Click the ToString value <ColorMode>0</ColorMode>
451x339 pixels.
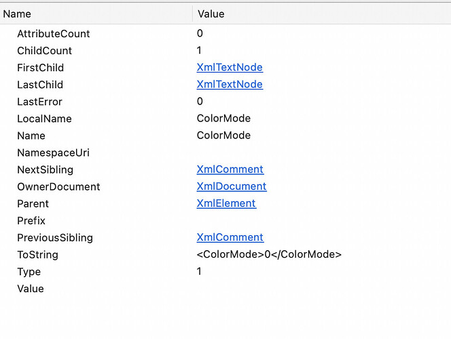(269, 254)
